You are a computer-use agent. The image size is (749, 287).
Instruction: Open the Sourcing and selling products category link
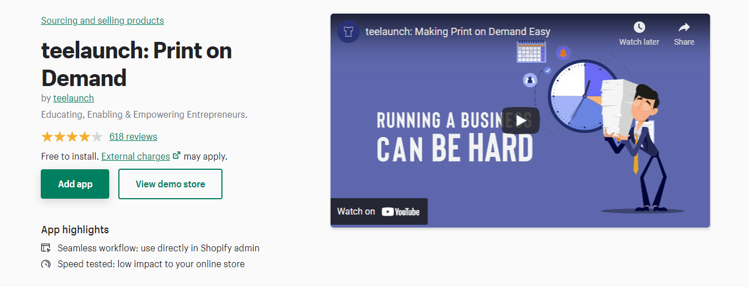click(x=102, y=20)
